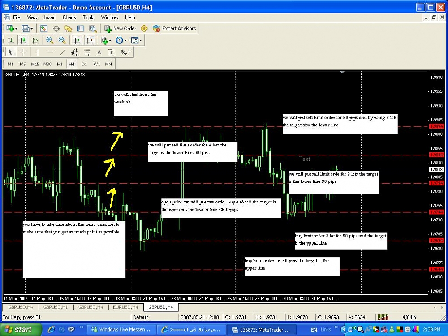Switch chart to Line Chart icon

coord(35,40)
